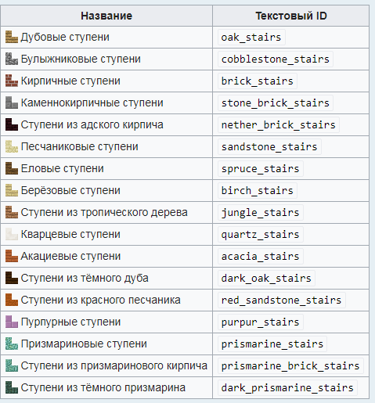Open the Ступени из тропического дерева link
Screen dimensions: 375x403
[104, 212]
